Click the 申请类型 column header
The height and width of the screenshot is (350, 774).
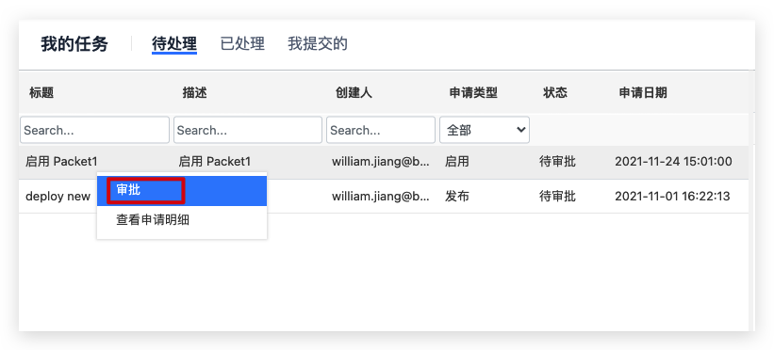(473, 93)
